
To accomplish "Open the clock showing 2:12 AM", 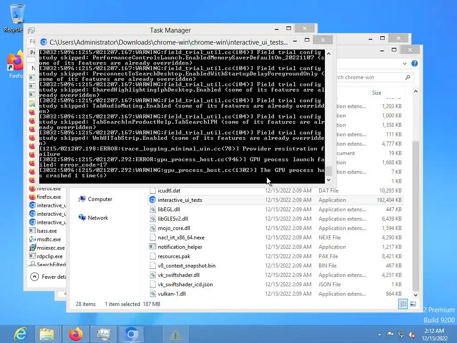I will tap(434, 334).
